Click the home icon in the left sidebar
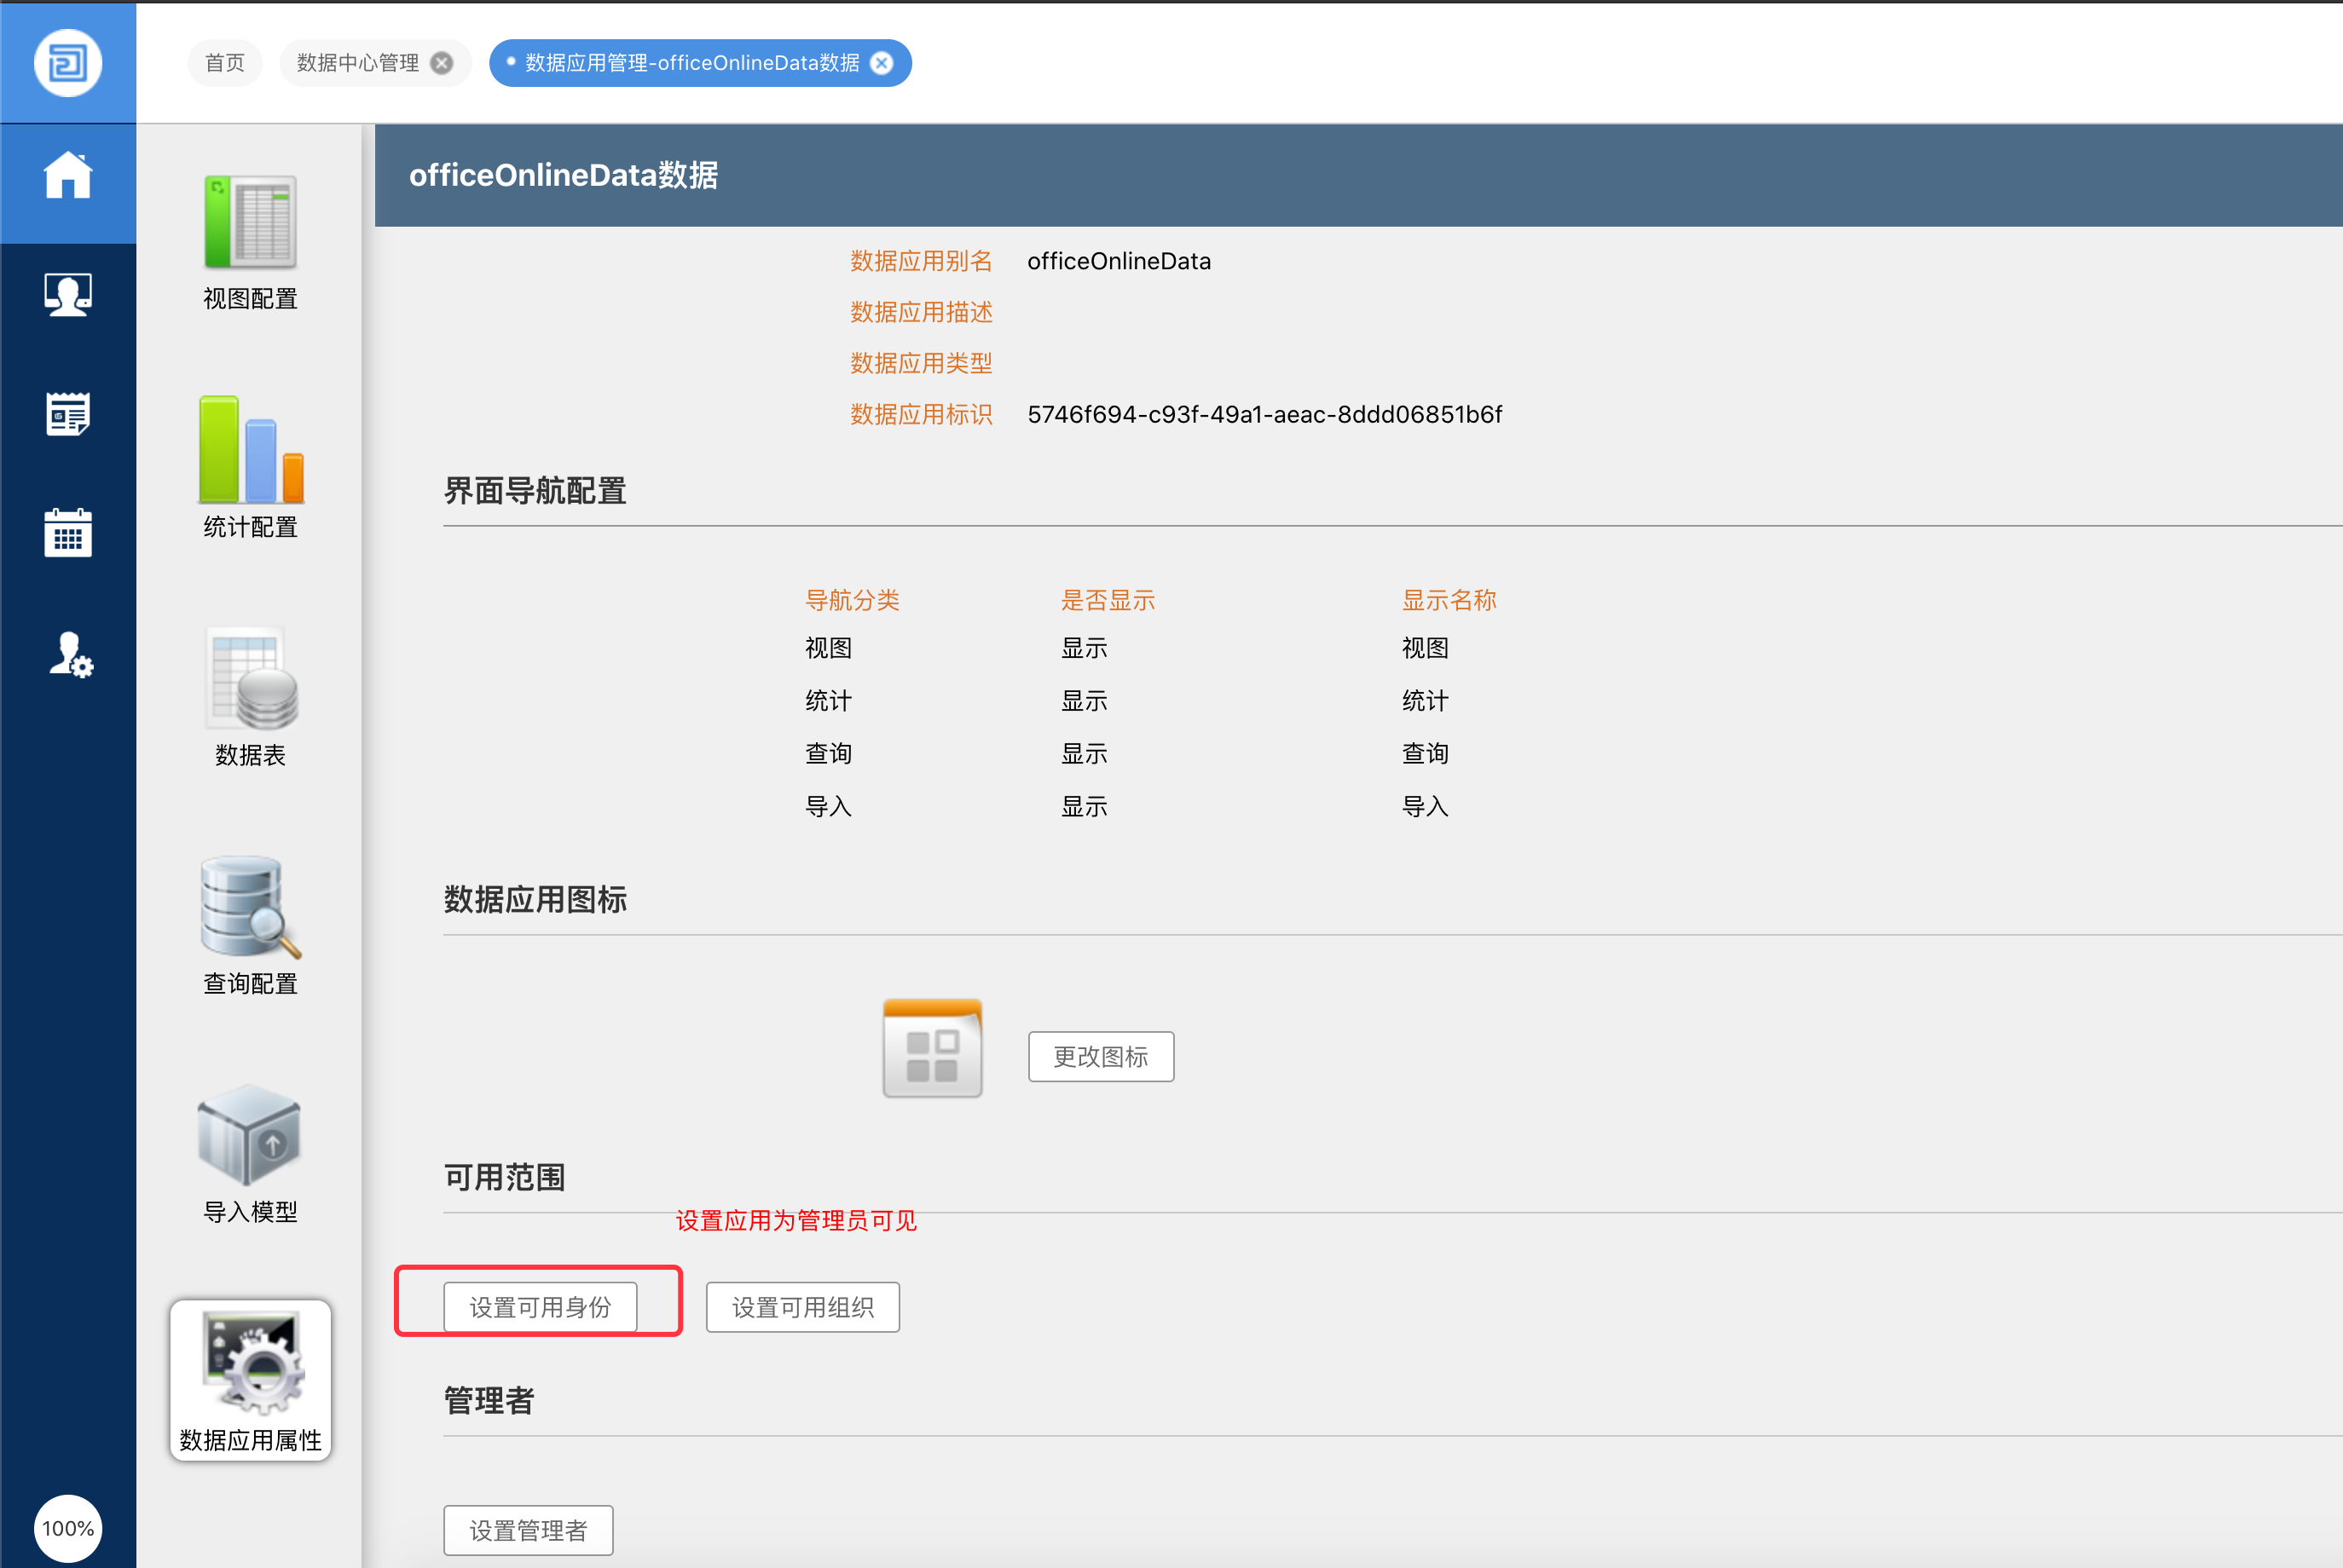Image resolution: width=2343 pixels, height=1568 pixels. tap(67, 176)
